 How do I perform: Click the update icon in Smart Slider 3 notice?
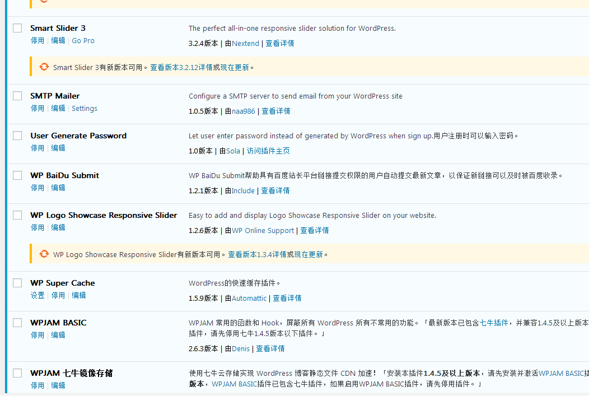click(44, 67)
